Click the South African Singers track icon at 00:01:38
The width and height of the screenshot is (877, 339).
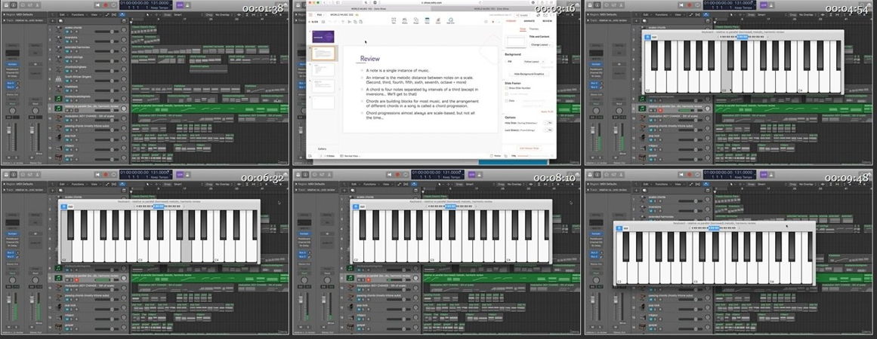click(58, 78)
